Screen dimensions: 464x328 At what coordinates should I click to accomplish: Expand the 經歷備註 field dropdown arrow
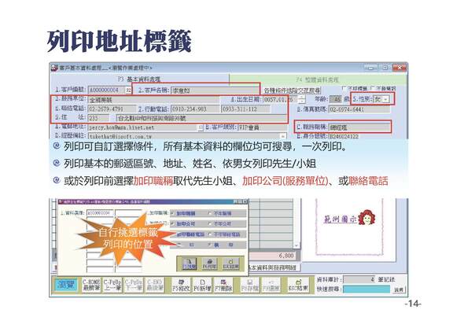click(283, 136)
